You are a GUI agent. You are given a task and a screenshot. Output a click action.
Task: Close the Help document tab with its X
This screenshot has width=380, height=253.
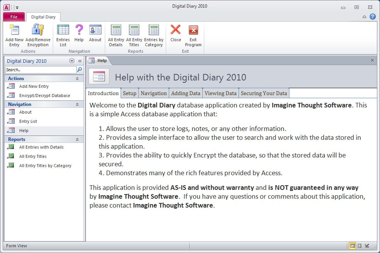point(372,60)
